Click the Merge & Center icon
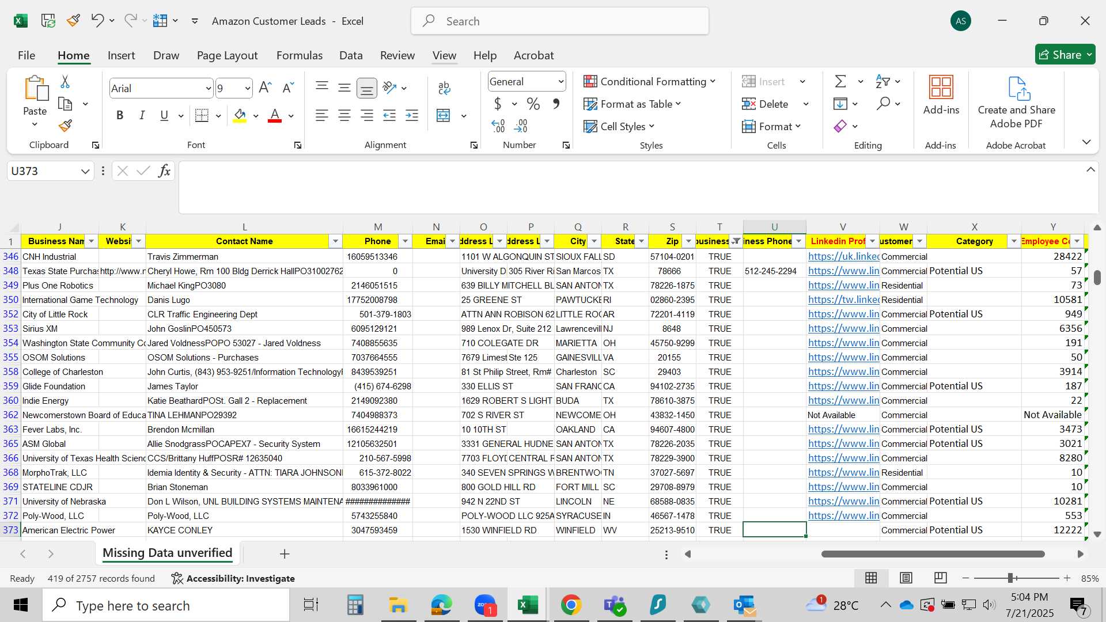The image size is (1106, 622). [x=443, y=115]
